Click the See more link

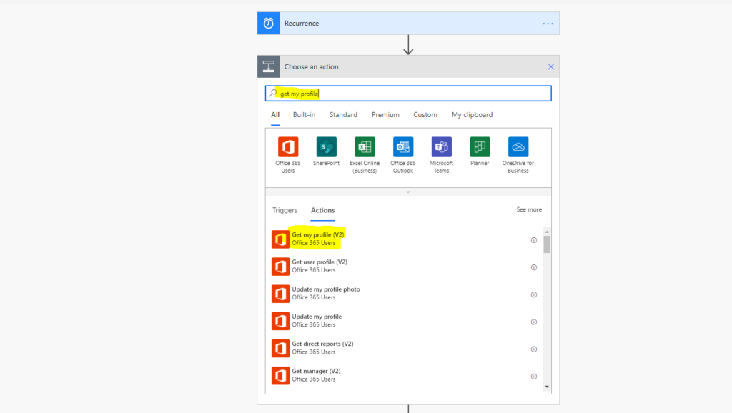[x=529, y=209]
